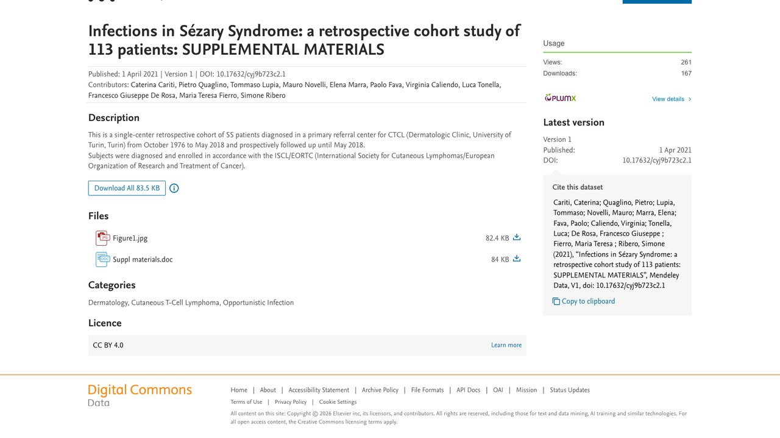Open Suppl materials.doc file name
780x438 pixels.
click(143, 260)
